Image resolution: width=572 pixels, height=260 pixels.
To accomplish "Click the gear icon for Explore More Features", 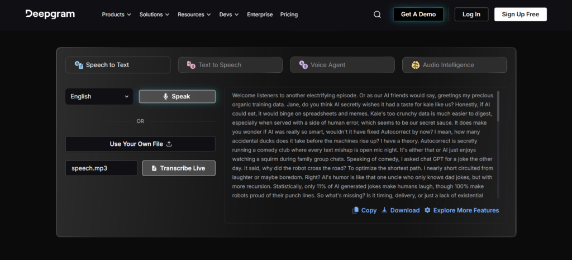I will pyautogui.click(x=427, y=210).
